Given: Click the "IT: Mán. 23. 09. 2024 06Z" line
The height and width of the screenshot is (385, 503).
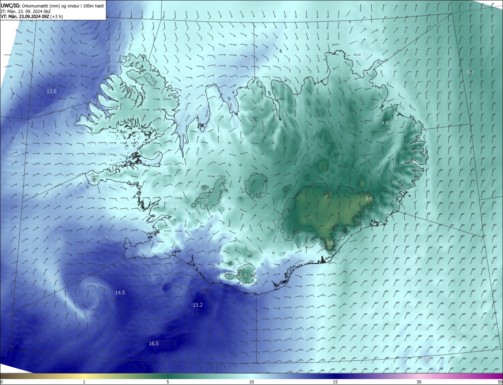Looking at the screenshot, I should [x=26, y=11].
